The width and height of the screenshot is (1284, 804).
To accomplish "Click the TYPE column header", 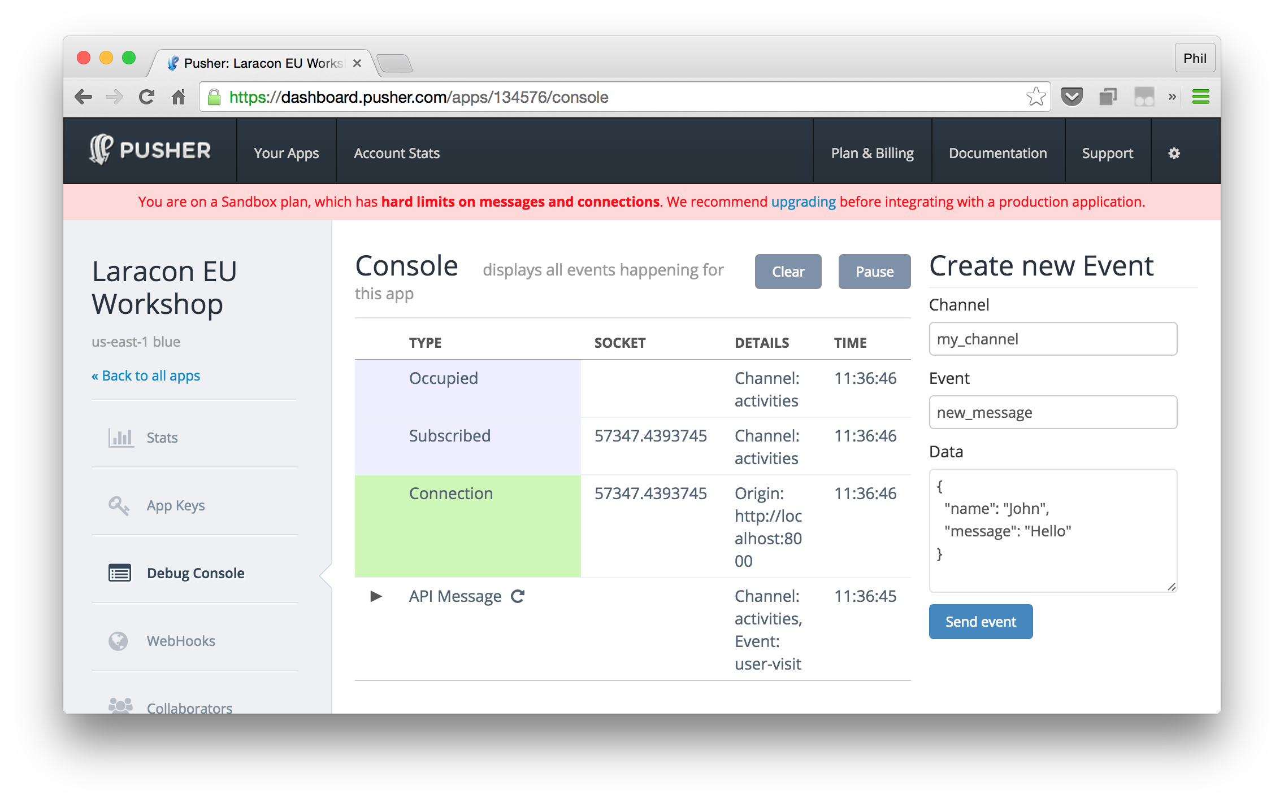I will pos(426,343).
